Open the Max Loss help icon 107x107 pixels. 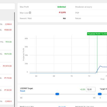30,13
